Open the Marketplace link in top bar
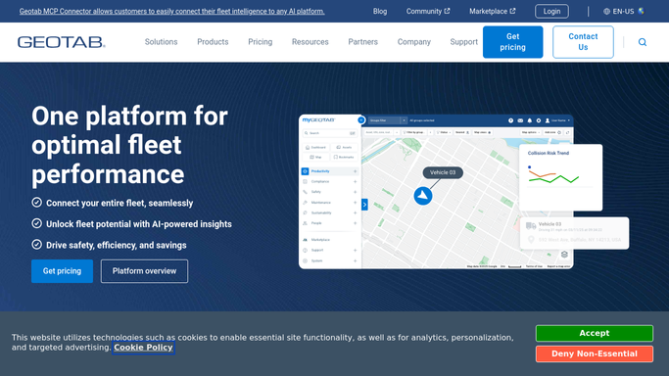Image resolution: width=669 pixels, height=376 pixels. click(493, 12)
